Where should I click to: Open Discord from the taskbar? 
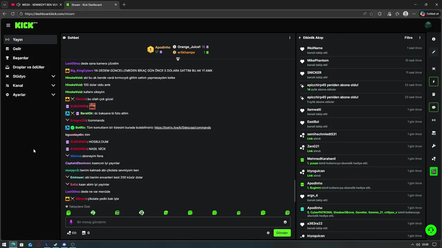click(64, 245)
